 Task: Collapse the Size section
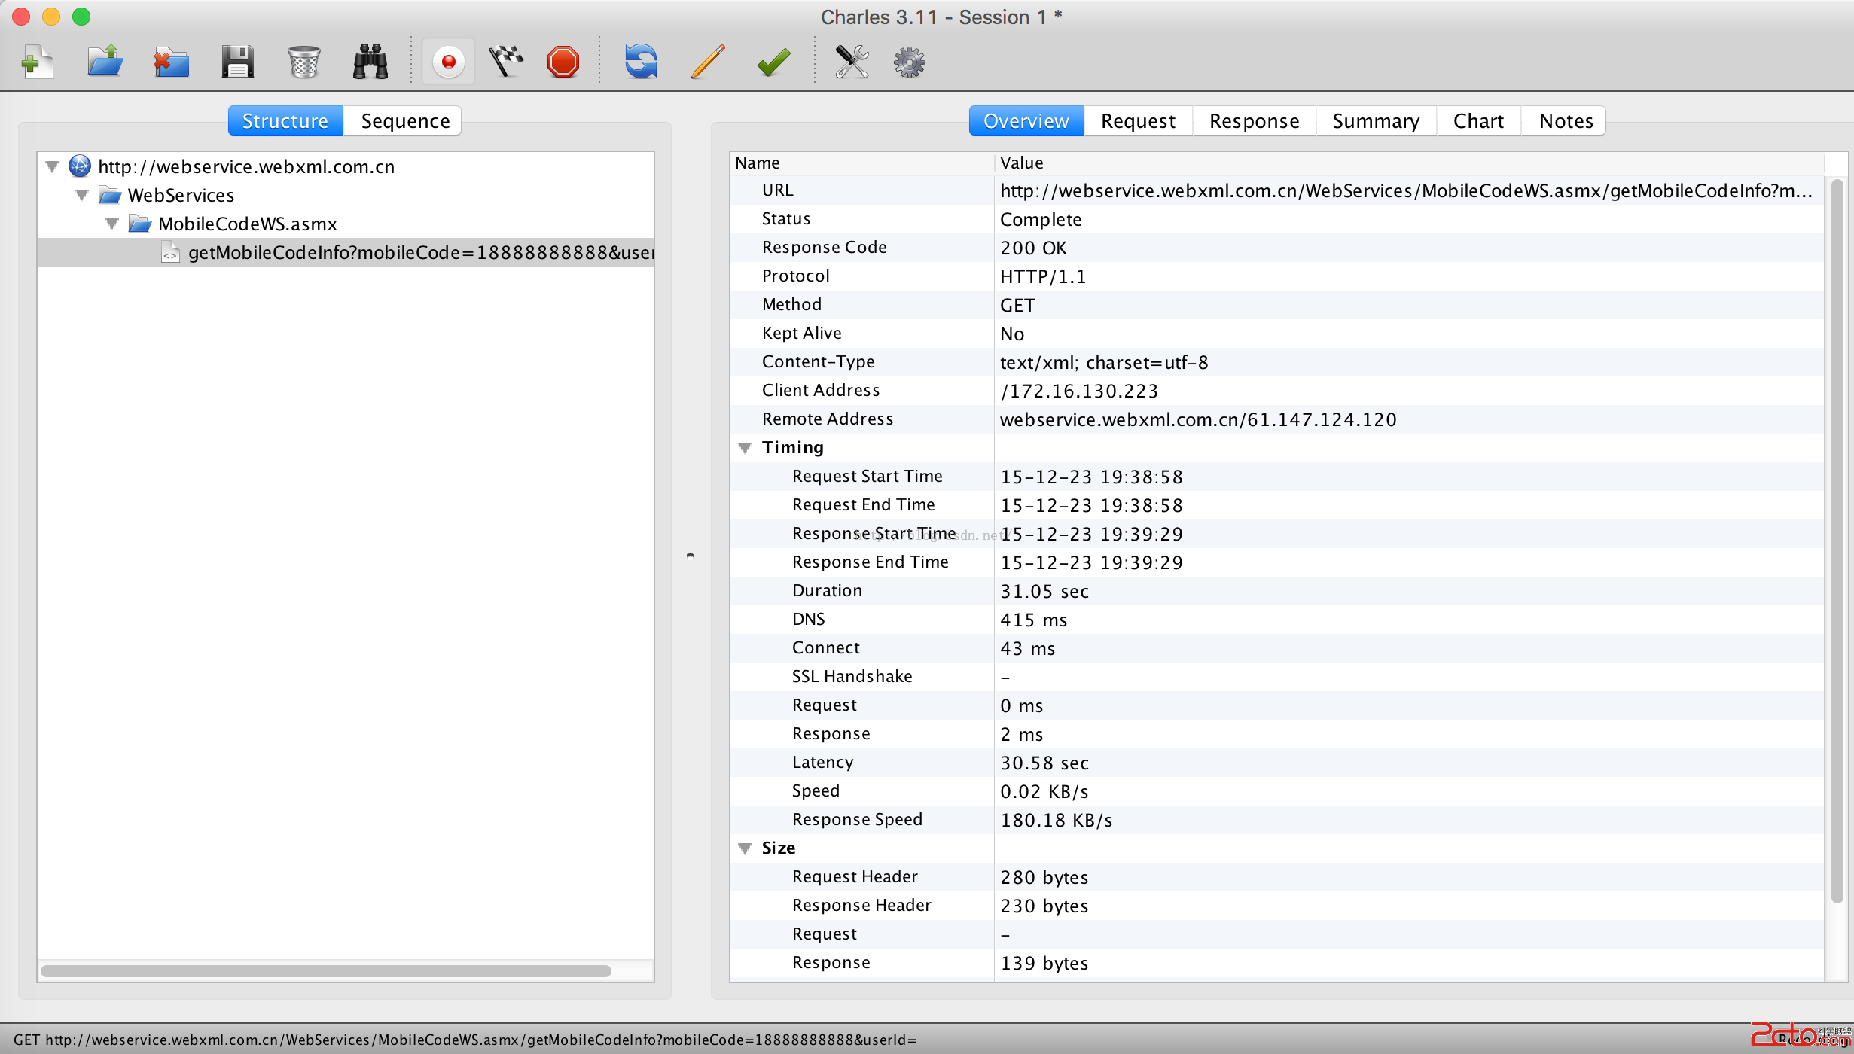click(x=745, y=848)
